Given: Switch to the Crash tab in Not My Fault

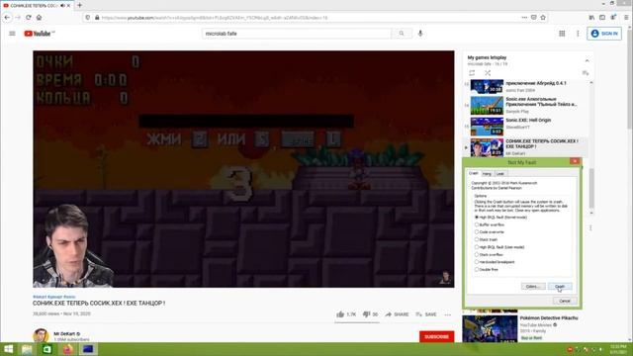Looking at the screenshot, I should point(474,173).
